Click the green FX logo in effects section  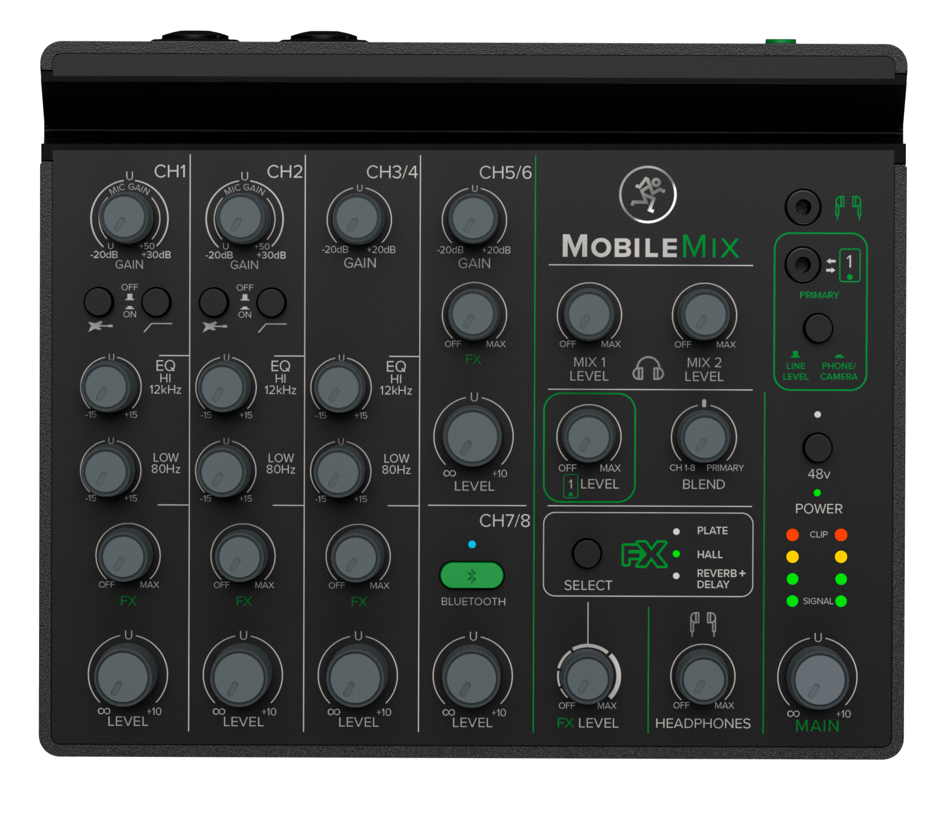(x=646, y=553)
